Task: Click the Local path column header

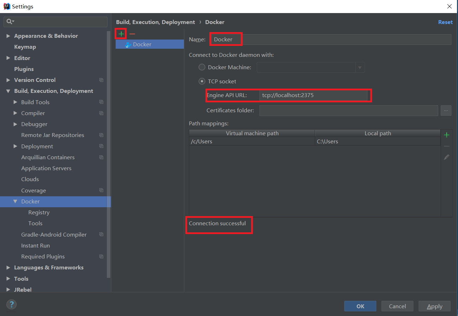Action: pyautogui.click(x=378, y=133)
